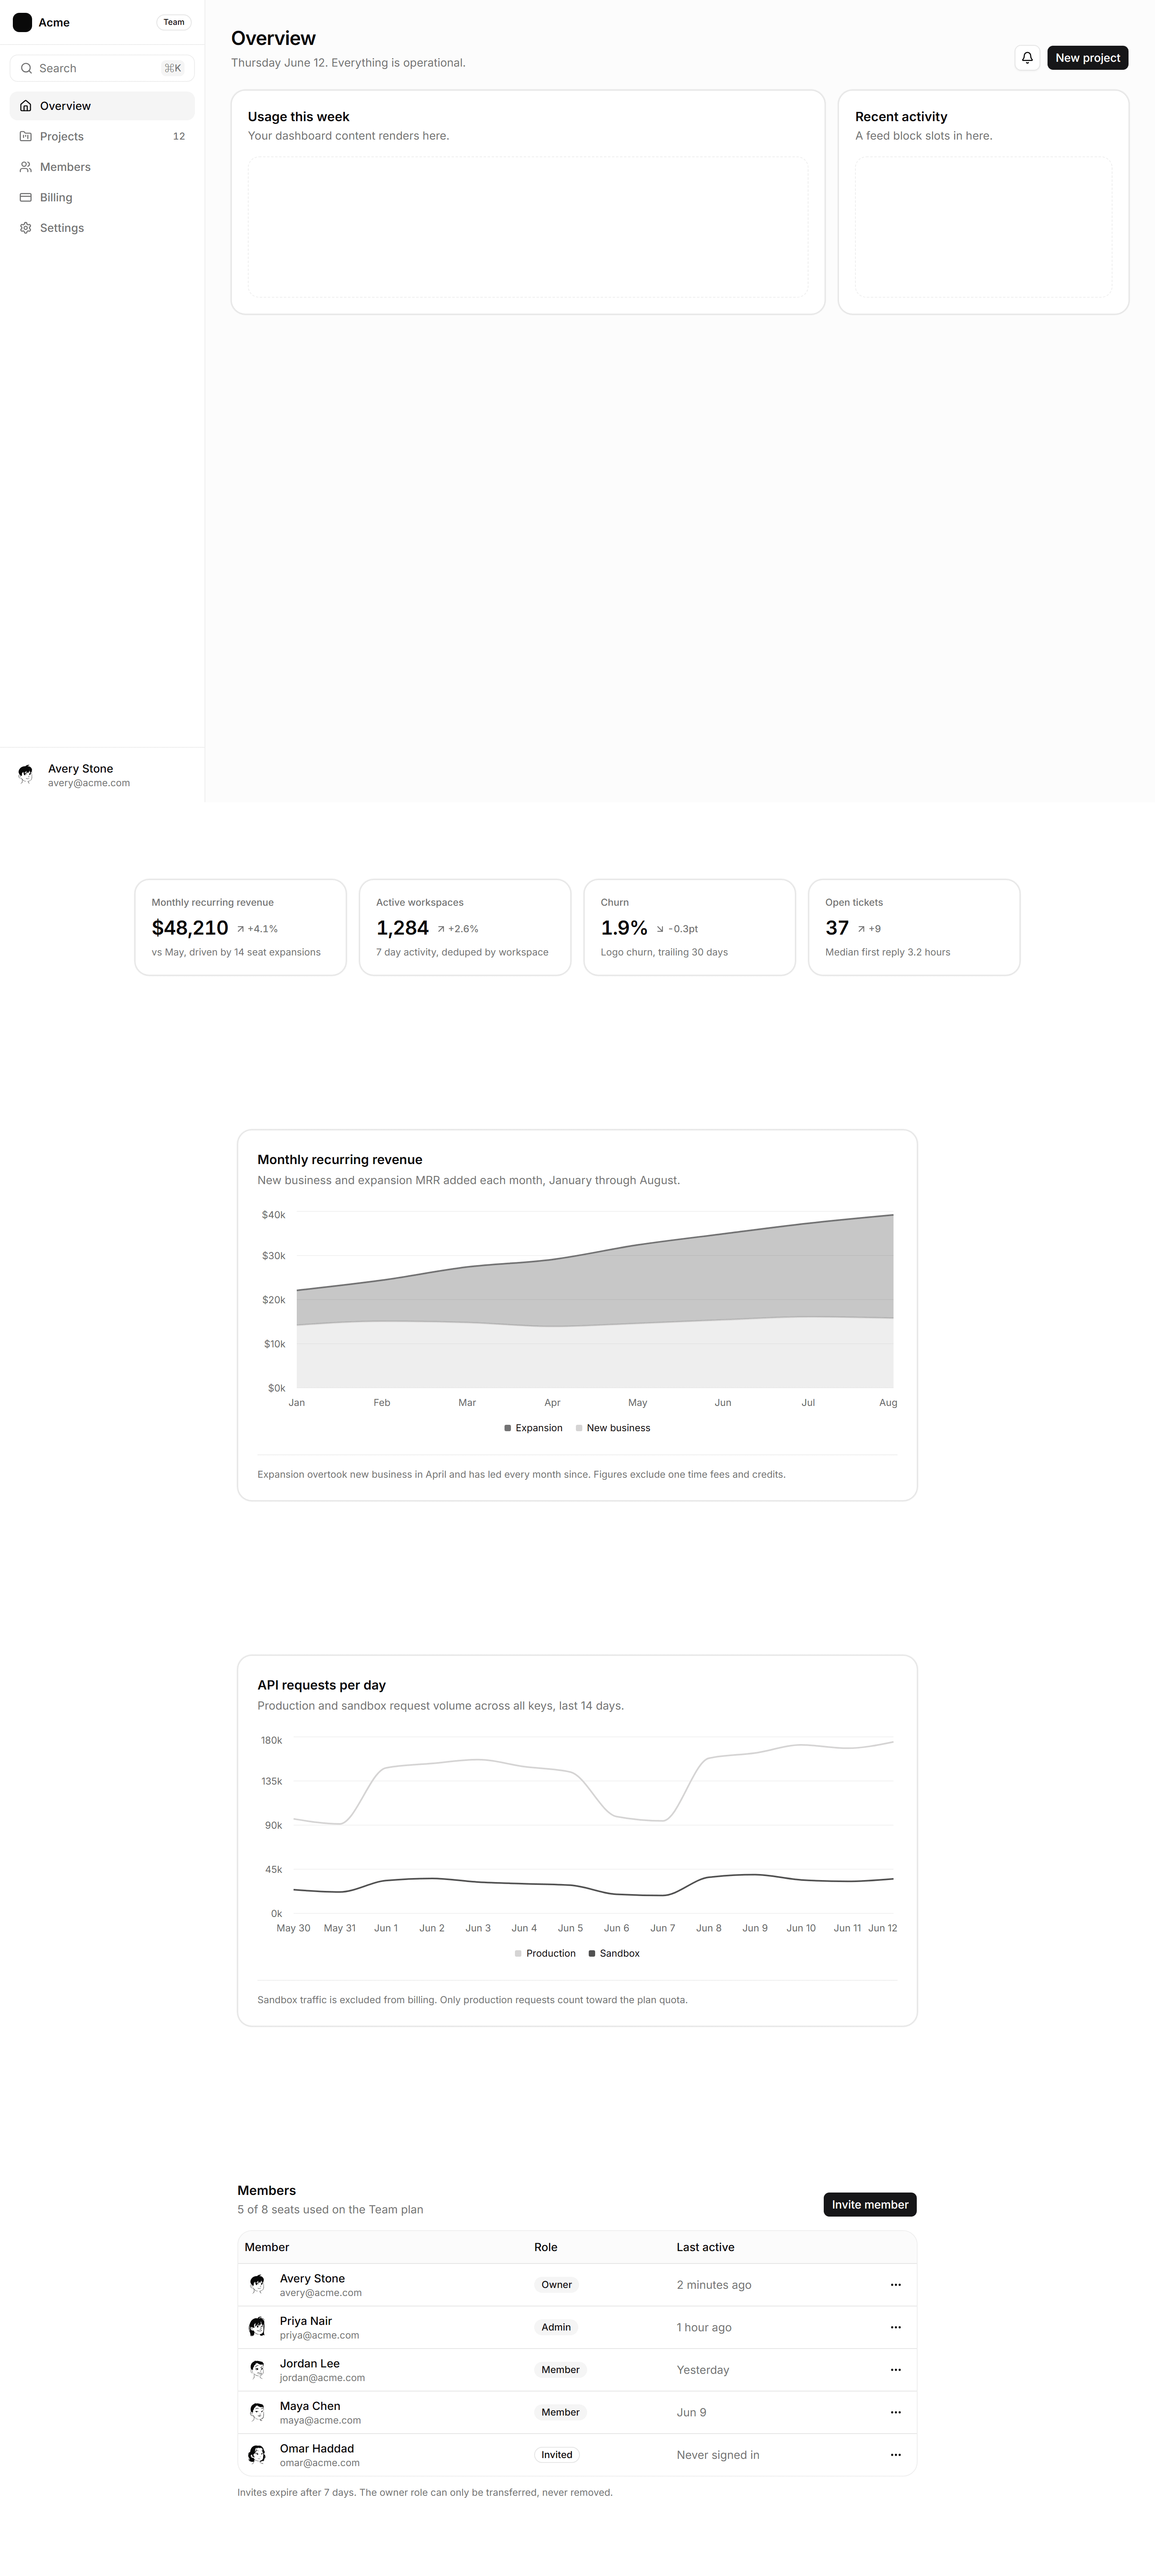Screen dimensions: 1155x2576
Task: Focus the Search input field
Action: click(102, 68)
